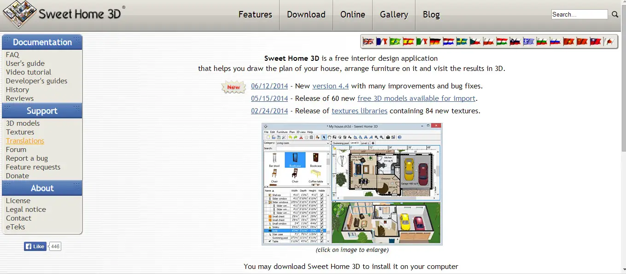Click the Documentation section header
Screen dimensions: 626x274
(x=42, y=42)
